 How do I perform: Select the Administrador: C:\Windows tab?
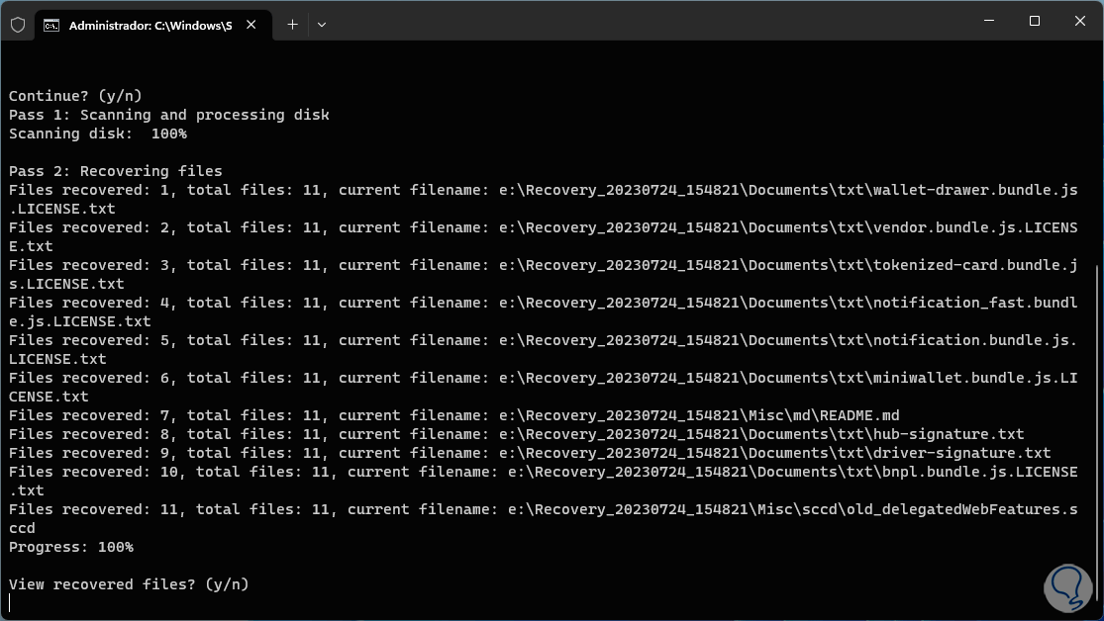pyautogui.click(x=150, y=25)
